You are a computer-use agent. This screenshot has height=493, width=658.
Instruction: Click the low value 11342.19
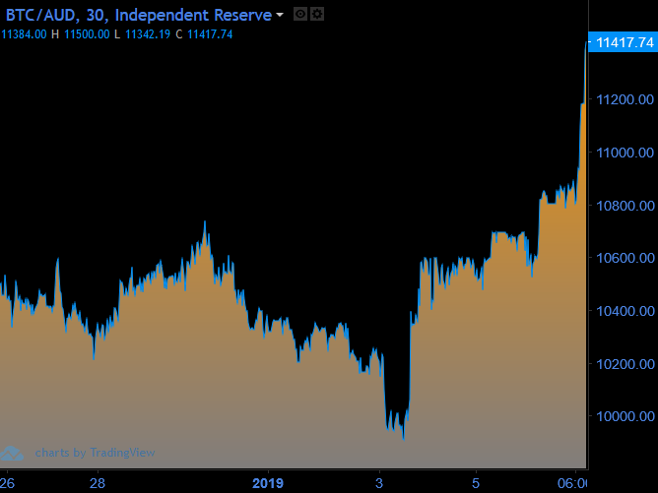coord(148,34)
